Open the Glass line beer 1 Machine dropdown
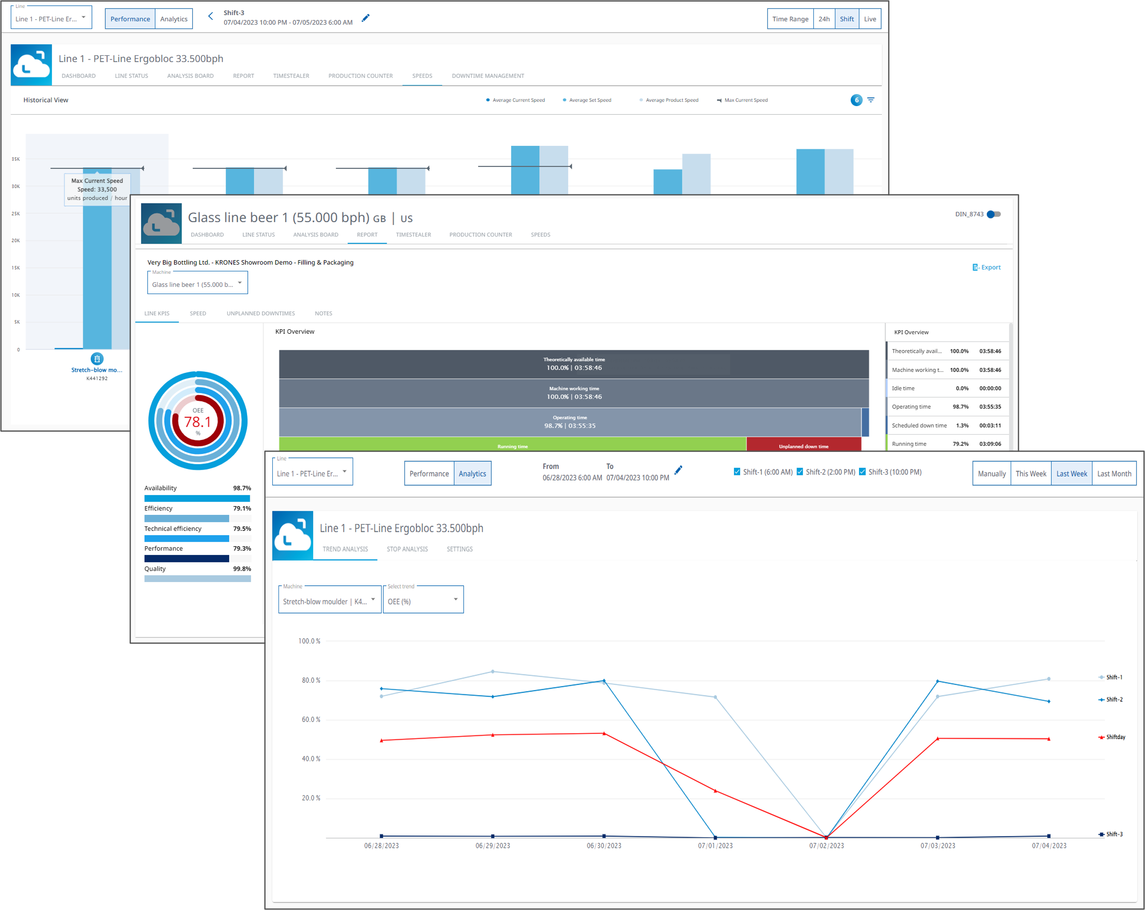 198,283
